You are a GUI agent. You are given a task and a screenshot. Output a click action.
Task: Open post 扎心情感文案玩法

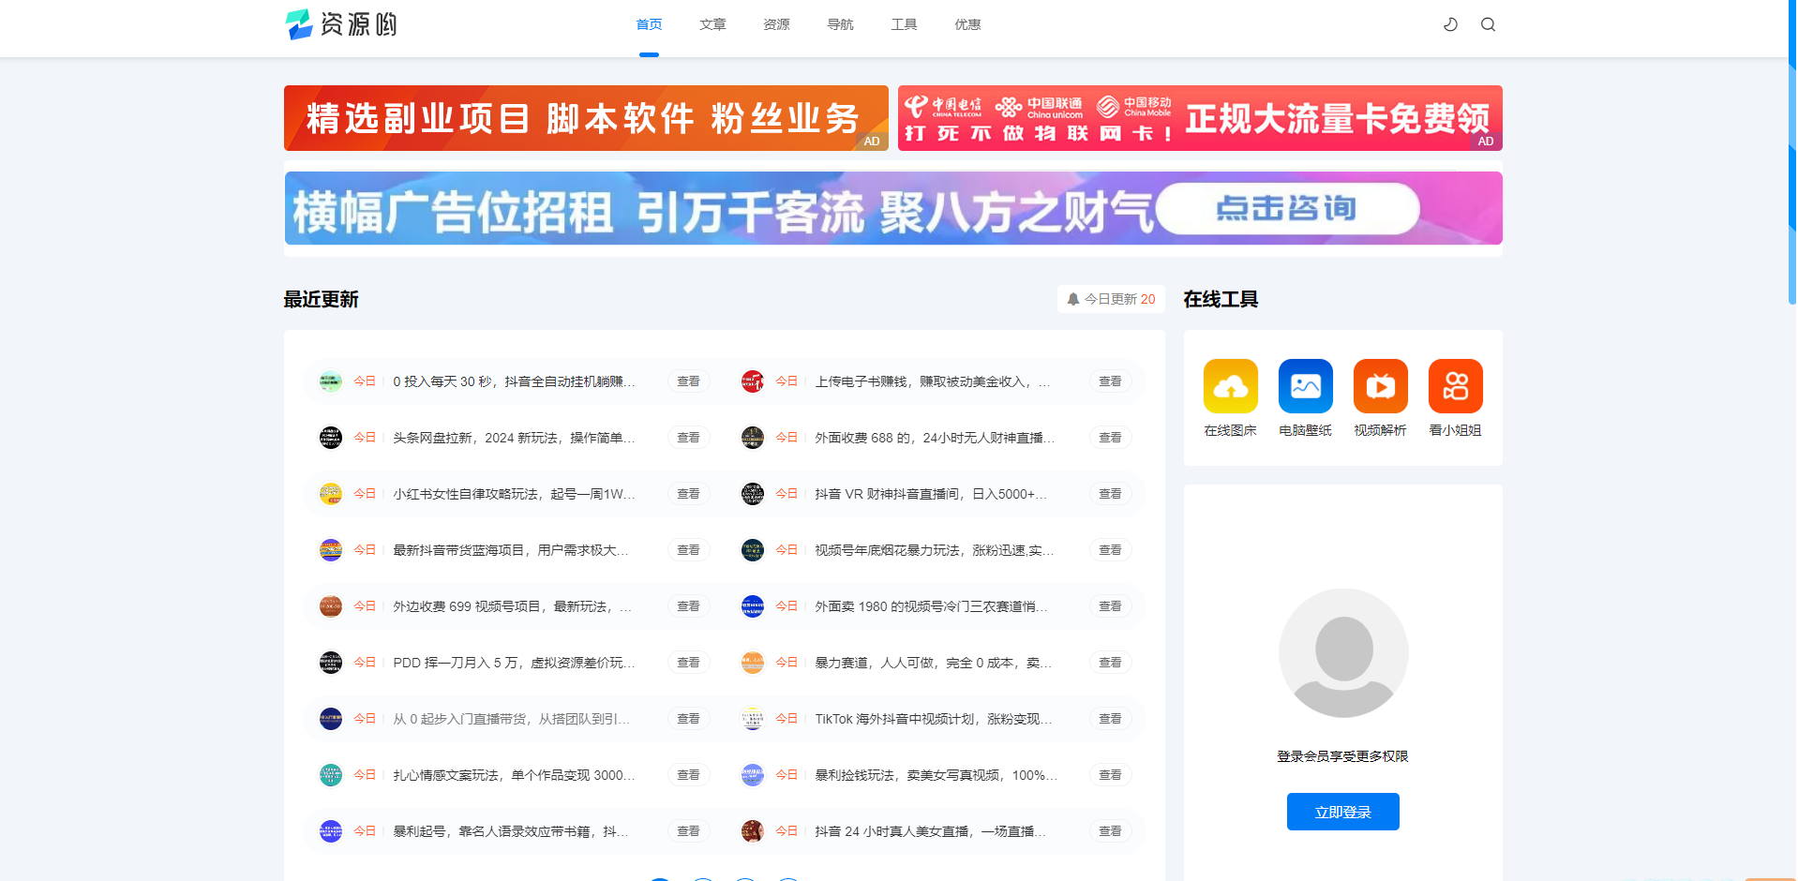coord(514,775)
